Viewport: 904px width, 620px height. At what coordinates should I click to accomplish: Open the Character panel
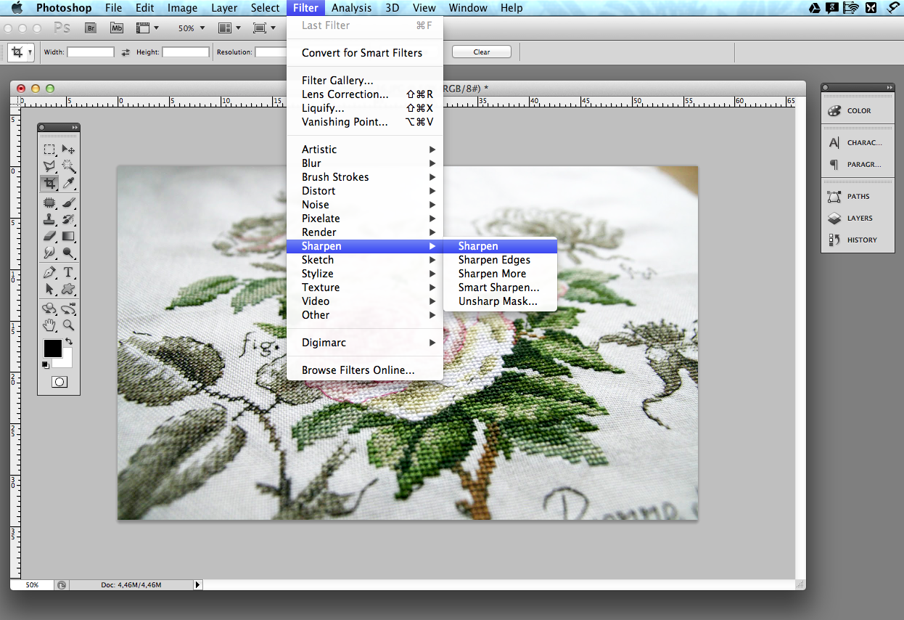tap(858, 143)
